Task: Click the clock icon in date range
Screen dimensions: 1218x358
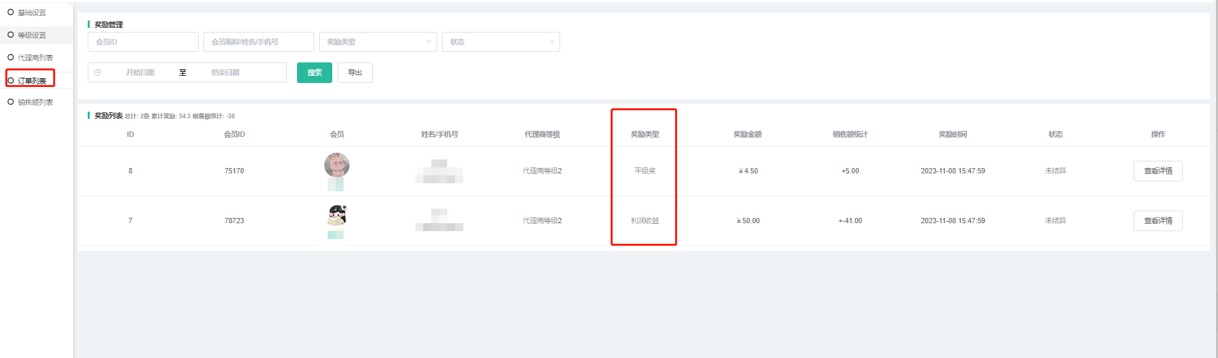Action: [98, 72]
